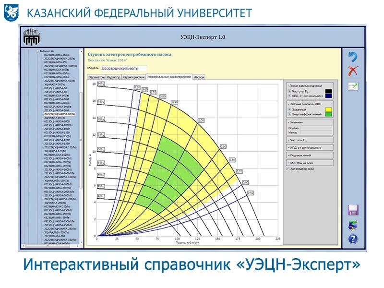Select the highlighted 222(224)ЭЦНАКИ5А-80 tree item
The height and width of the screenshot is (288, 384).
[x=60, y=114]
